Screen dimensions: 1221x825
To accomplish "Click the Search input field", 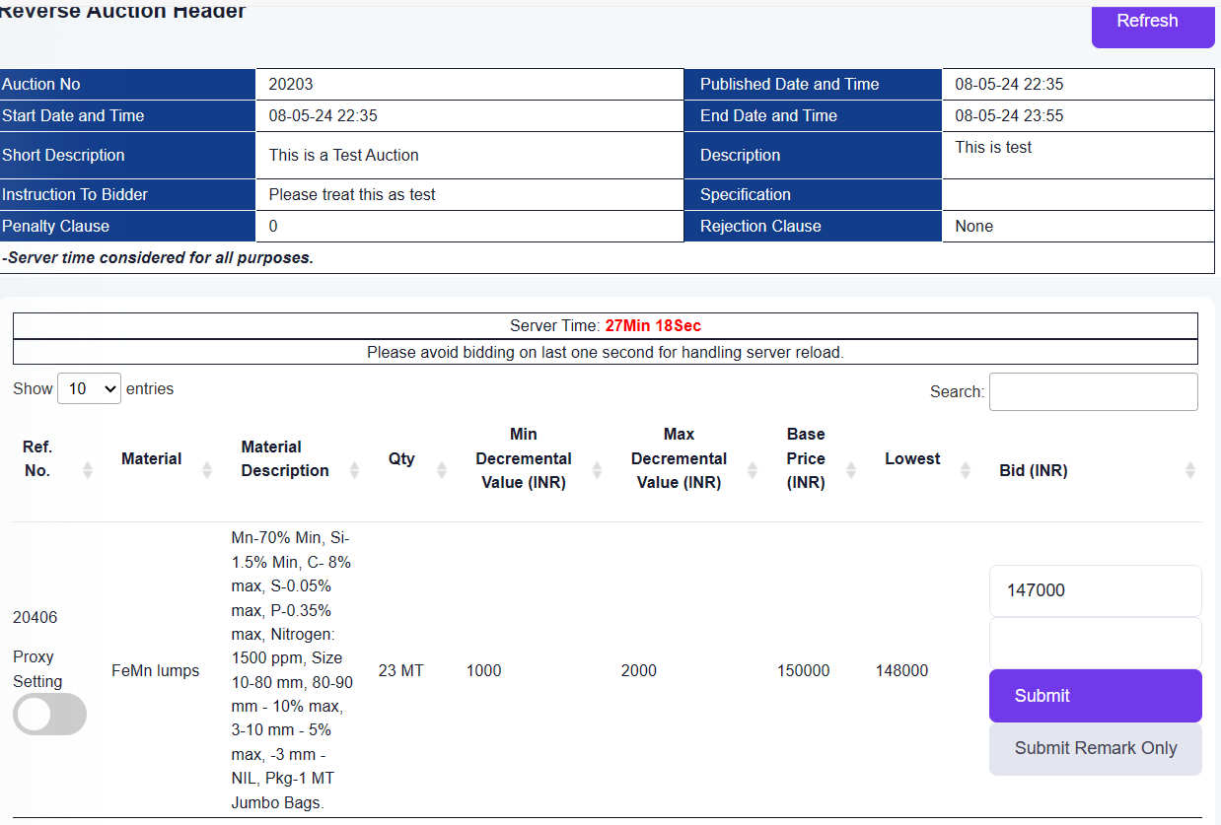I will click(x=1093, y=391).
